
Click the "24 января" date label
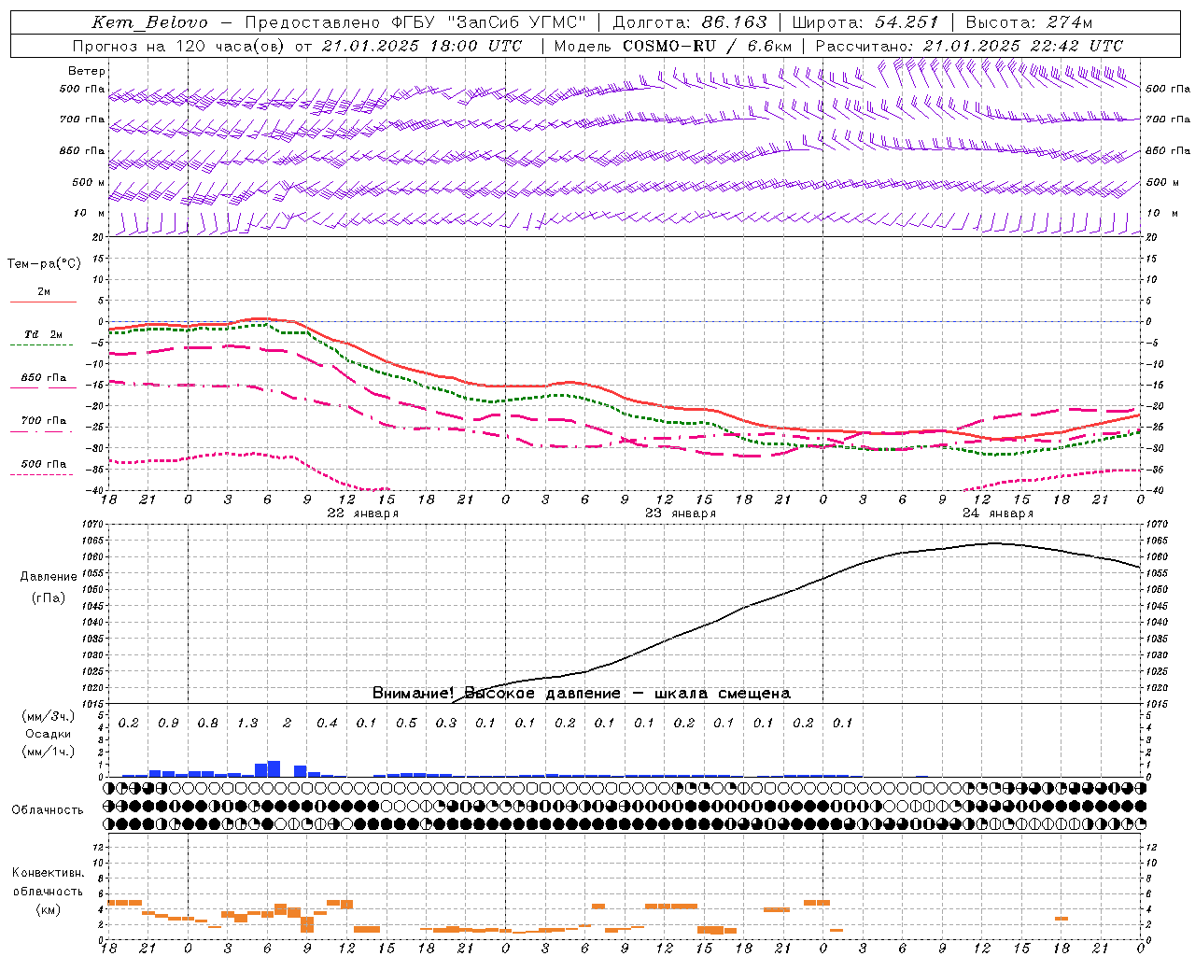point(997,513)
